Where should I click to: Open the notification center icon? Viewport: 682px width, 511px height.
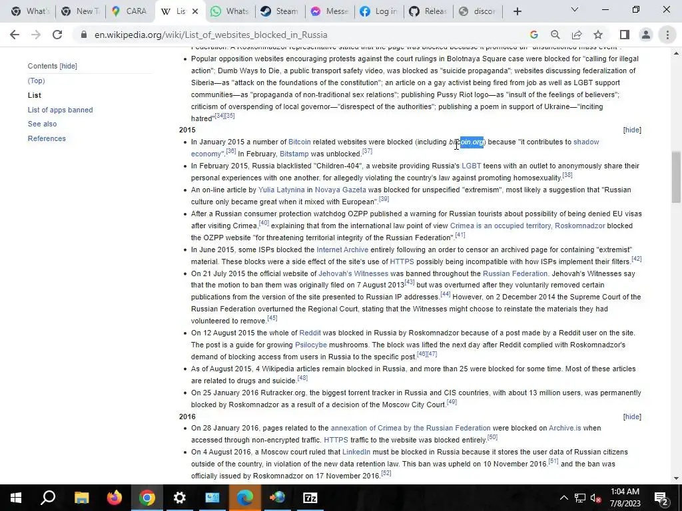(661, 498)
